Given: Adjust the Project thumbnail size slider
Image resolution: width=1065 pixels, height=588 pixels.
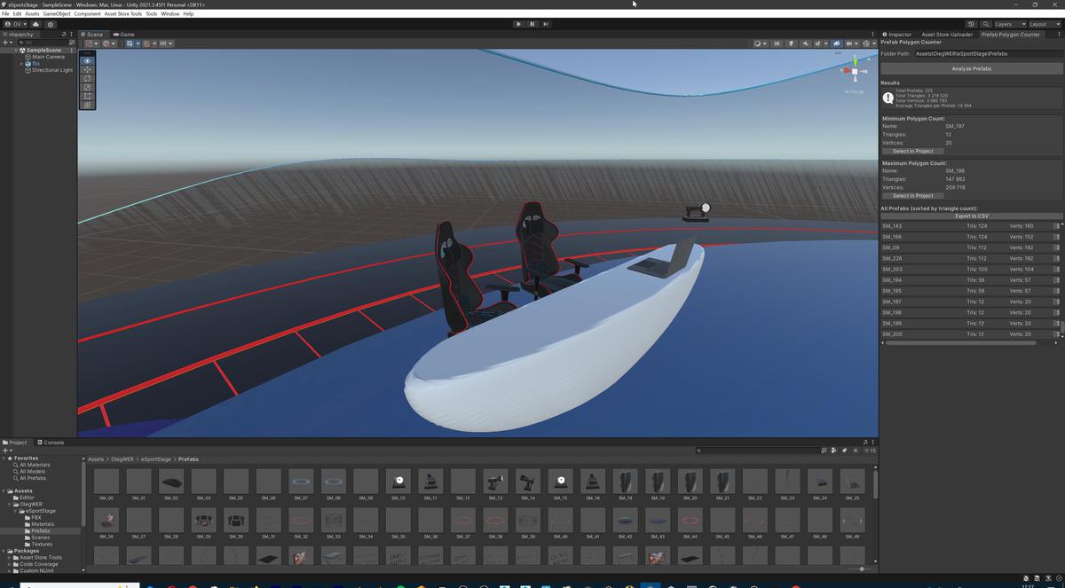Looking at the screenshot, I should click(x=861, y=569).
